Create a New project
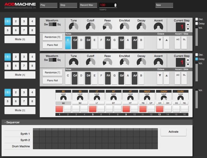 pyautogui.click(x=164, y=5)
